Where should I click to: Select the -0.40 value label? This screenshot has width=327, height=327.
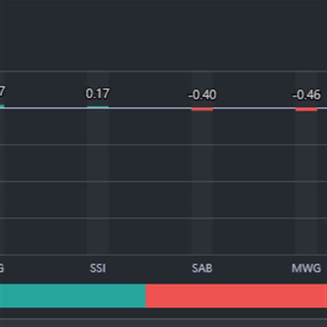coord(202,95)
